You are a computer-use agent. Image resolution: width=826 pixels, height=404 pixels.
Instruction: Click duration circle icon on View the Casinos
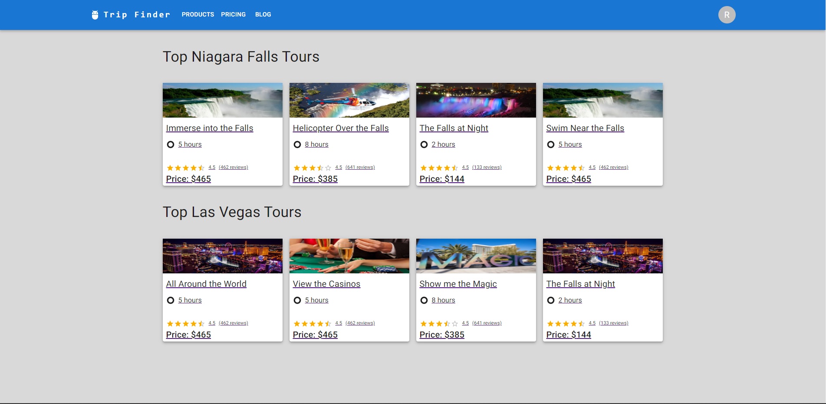[297, 300]
